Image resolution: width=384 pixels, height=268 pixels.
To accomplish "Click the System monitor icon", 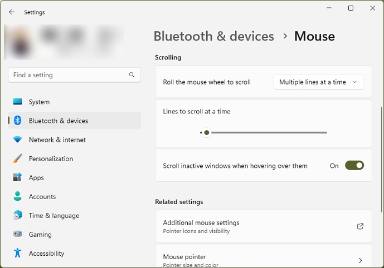I will [x=17, y=101].
